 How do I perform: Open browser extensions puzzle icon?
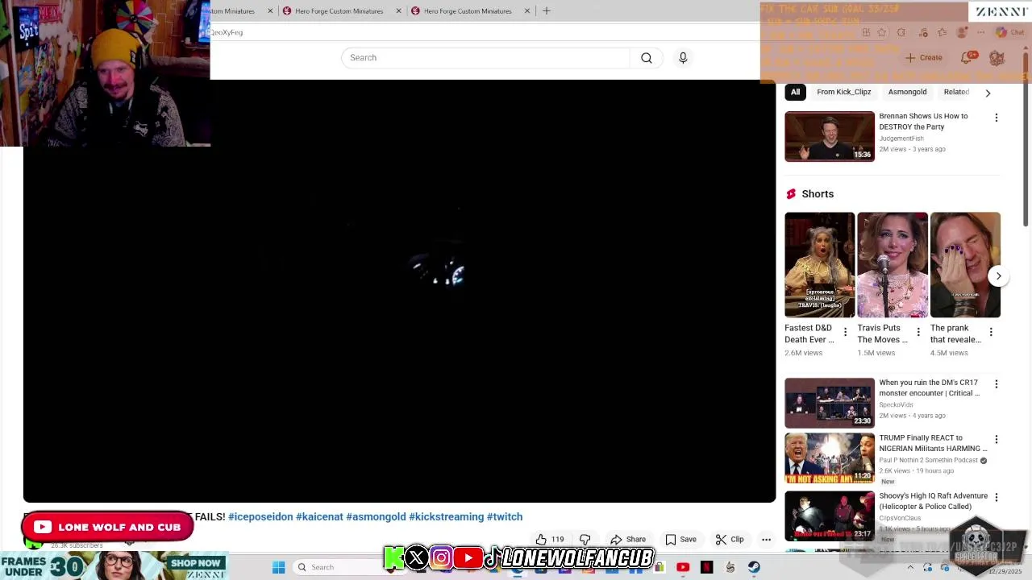click(901, 32)
